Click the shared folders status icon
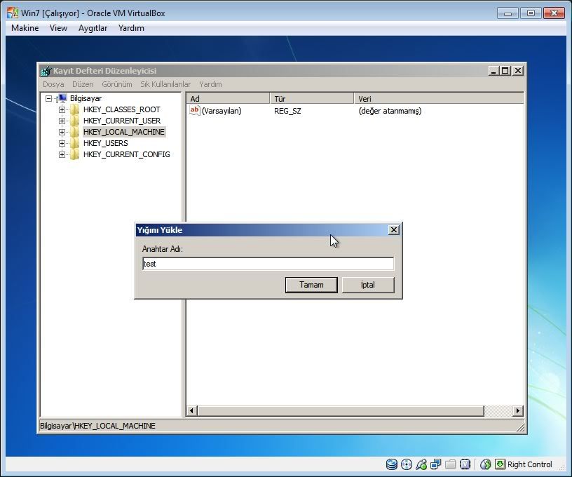 451,464
